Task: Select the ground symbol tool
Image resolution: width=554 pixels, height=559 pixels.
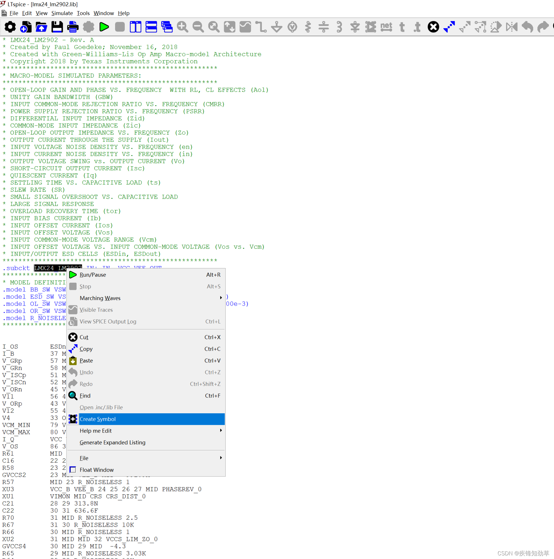Action: coord(276,27)
